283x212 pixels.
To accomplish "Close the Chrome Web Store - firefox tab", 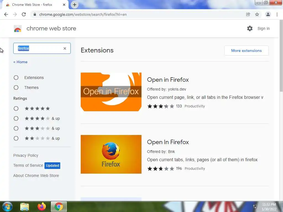I will pos(64,5).
